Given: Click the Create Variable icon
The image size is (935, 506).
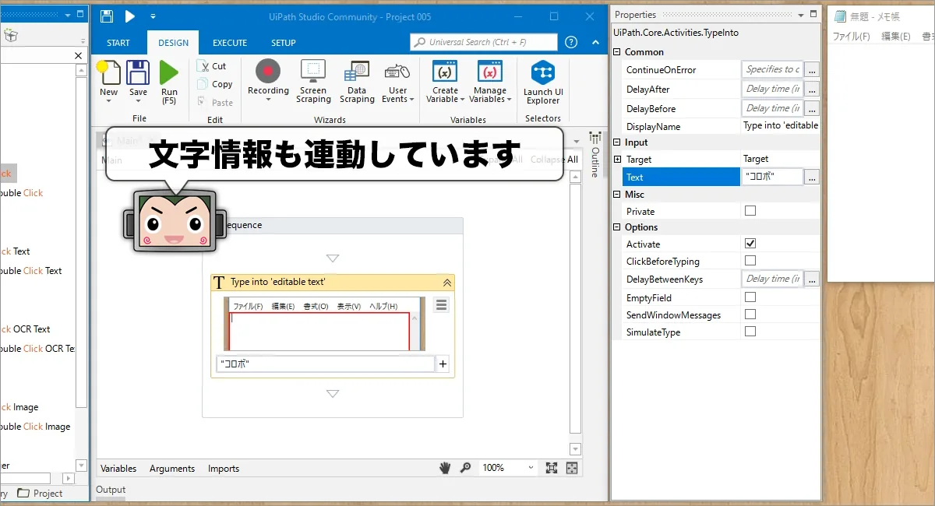Looking at the screenshot, I should pyautogui.click(x=445, y=72).
